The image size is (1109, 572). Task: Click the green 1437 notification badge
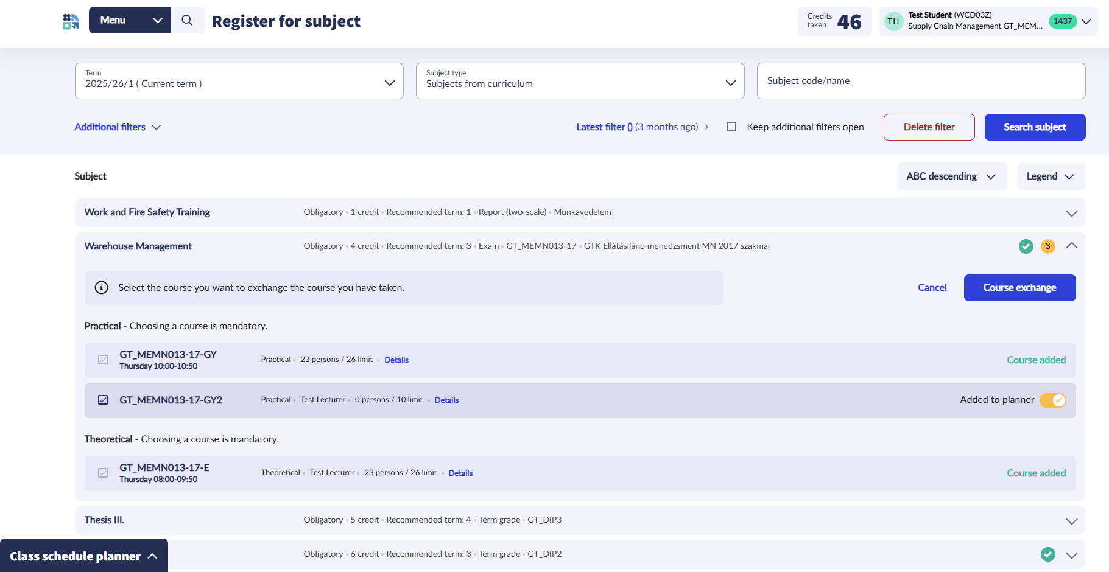coord(1062,21)
